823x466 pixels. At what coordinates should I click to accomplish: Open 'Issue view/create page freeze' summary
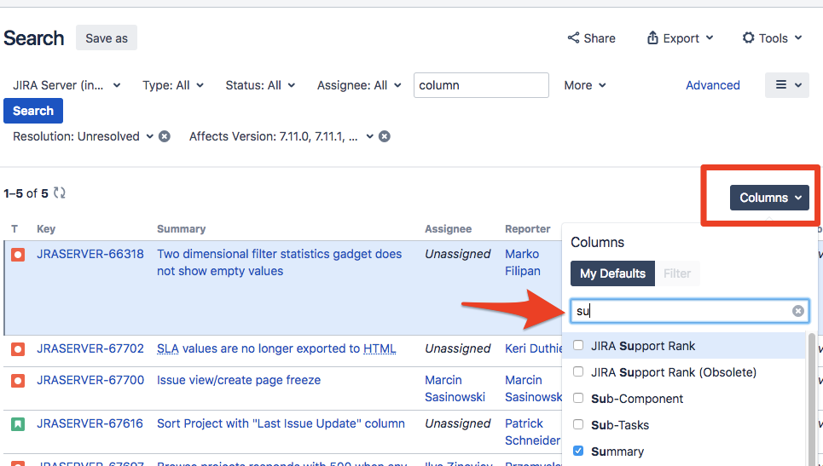coord(239,380)
